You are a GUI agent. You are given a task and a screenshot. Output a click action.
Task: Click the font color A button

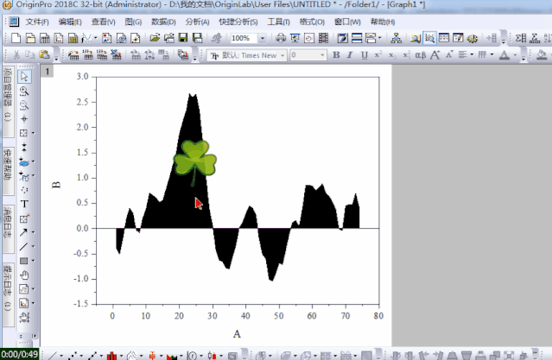tap(502, 55)
